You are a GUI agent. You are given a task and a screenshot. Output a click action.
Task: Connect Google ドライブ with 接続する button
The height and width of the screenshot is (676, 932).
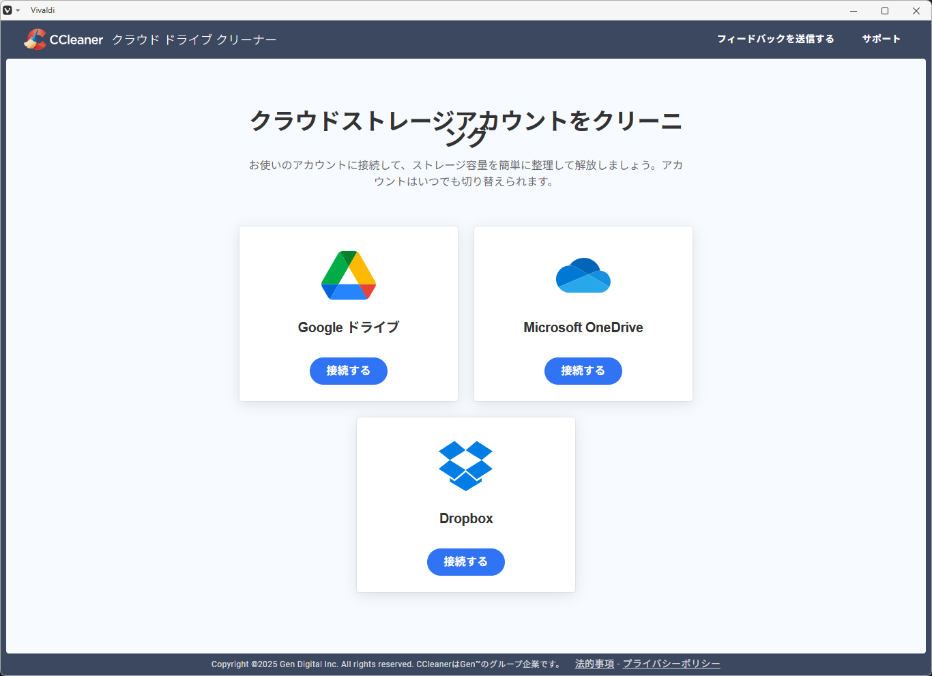click(349, 371)
